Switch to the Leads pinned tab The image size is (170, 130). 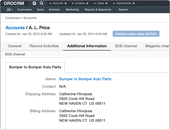click(x=100, y=3)
